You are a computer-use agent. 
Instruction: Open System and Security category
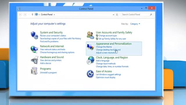[51, 32]
